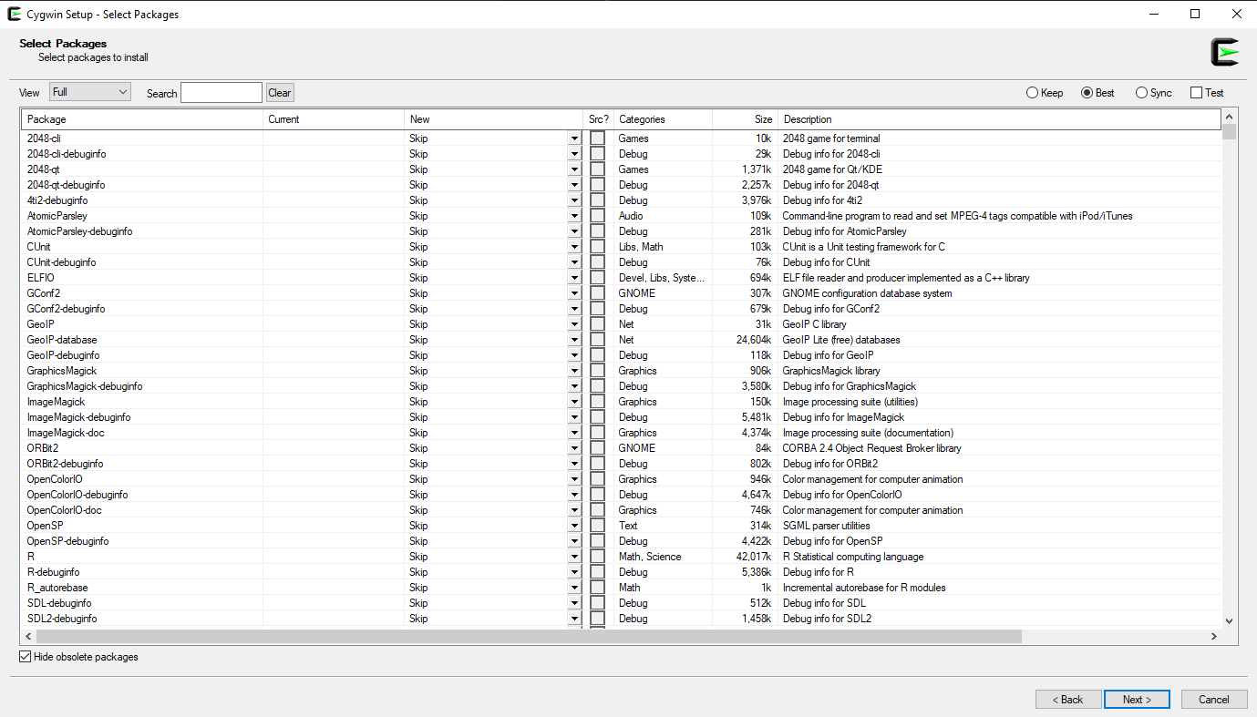Viewport: 1257px width, 717px height.
Task: Check the Src box for 2048-cli
Action: pyautogui.click(x=597, y=138)
